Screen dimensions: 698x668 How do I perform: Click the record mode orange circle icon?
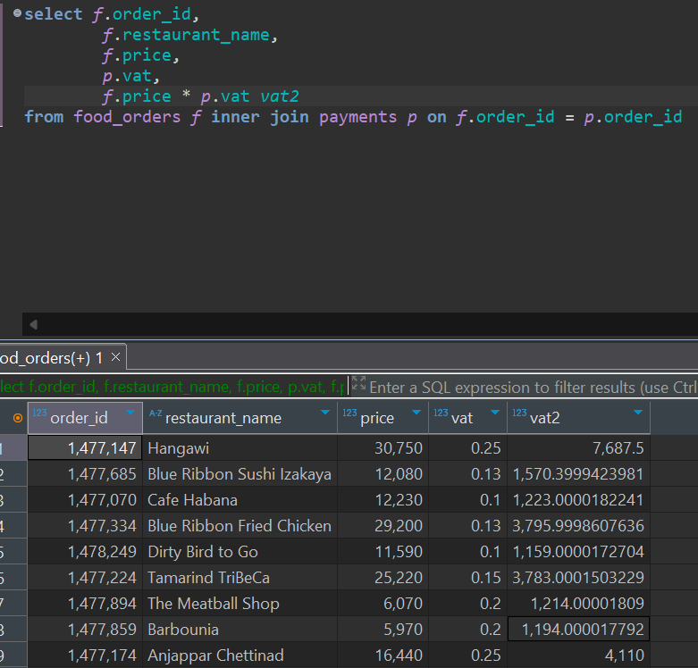[x=17, y=418]
